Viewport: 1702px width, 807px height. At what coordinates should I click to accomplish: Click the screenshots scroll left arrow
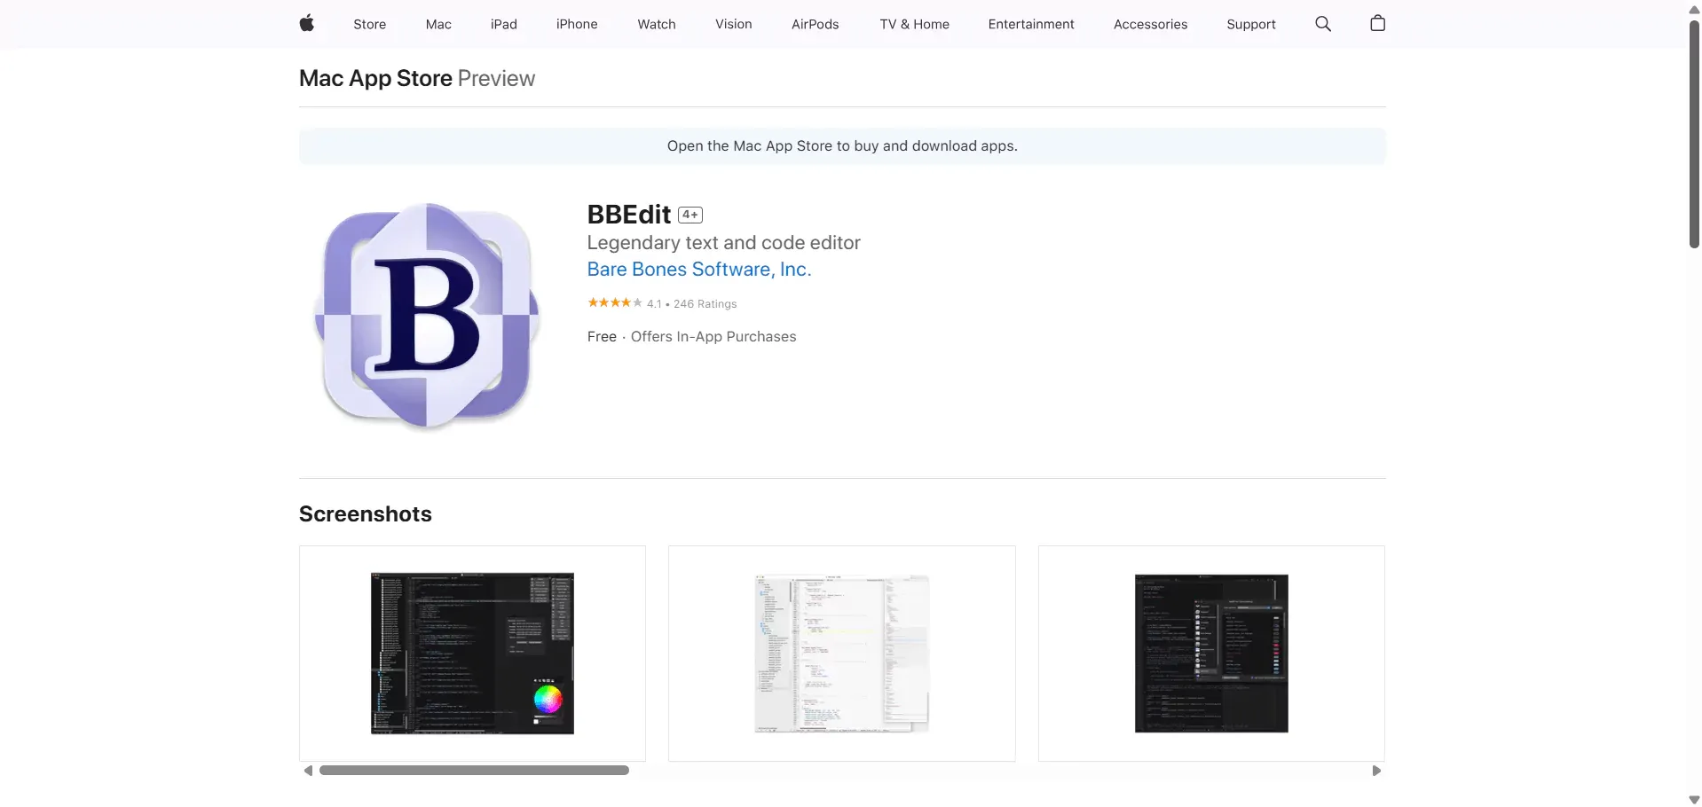pyautogui.click(x=308, y=771)
